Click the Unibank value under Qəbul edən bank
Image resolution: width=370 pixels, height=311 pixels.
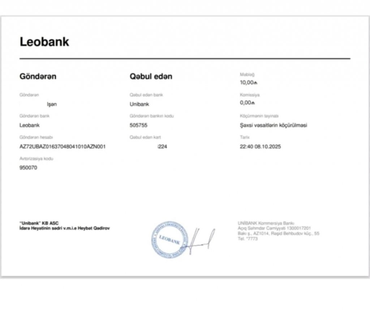tap(139, 104)
